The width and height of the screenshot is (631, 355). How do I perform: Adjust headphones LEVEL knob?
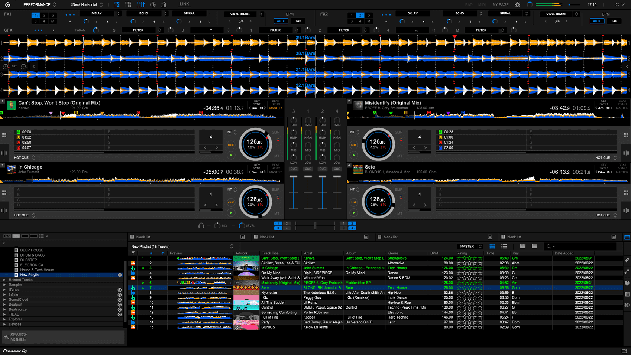click(x=242, y=225)
